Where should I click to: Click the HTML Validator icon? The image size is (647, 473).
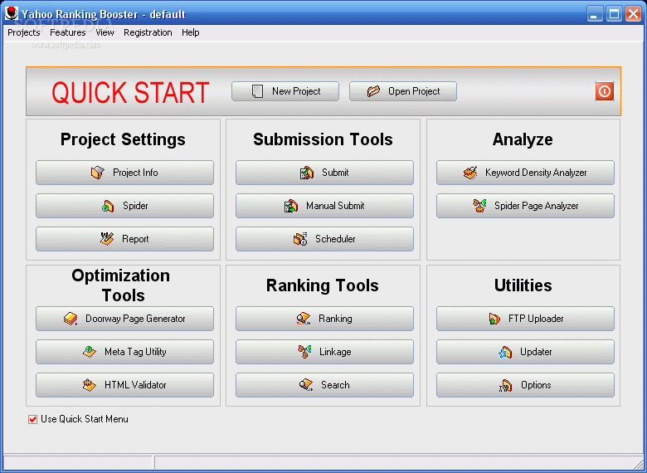(89, 385)
